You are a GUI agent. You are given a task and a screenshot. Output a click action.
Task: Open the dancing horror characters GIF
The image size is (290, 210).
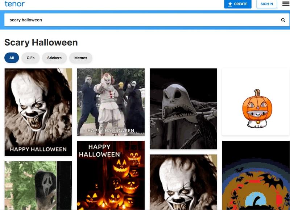111,102
